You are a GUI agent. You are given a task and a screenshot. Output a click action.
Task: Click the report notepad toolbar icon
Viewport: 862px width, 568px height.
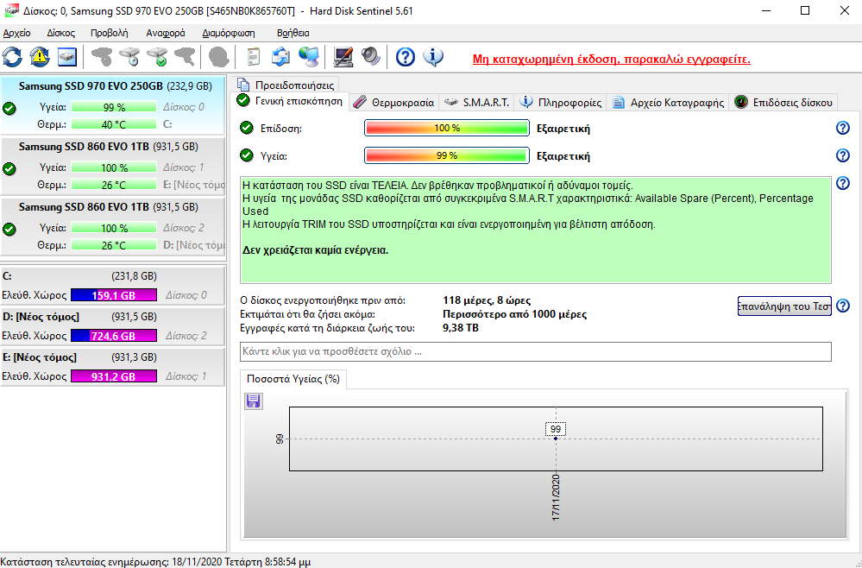[x=253, y=57]
